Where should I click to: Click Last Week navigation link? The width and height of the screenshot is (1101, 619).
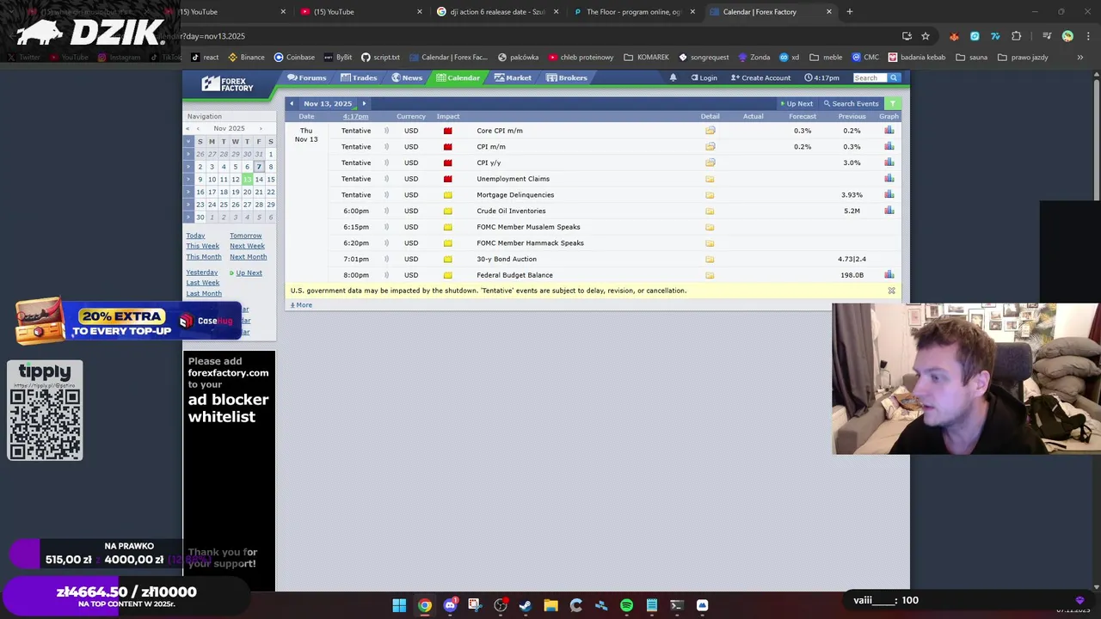(202, 283)
